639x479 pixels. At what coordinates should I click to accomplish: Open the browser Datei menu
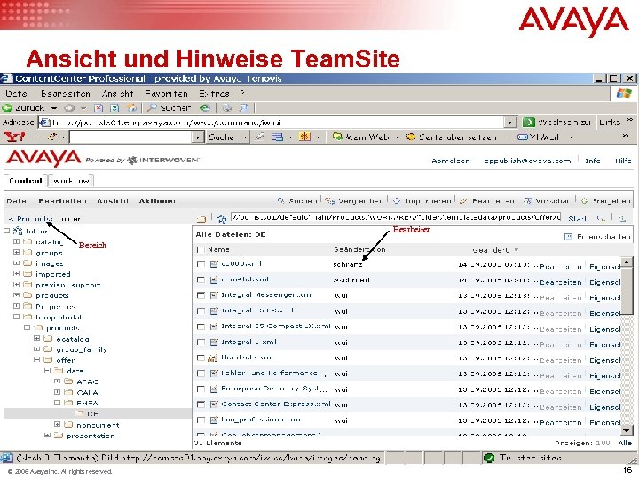[x=17, y=94]
